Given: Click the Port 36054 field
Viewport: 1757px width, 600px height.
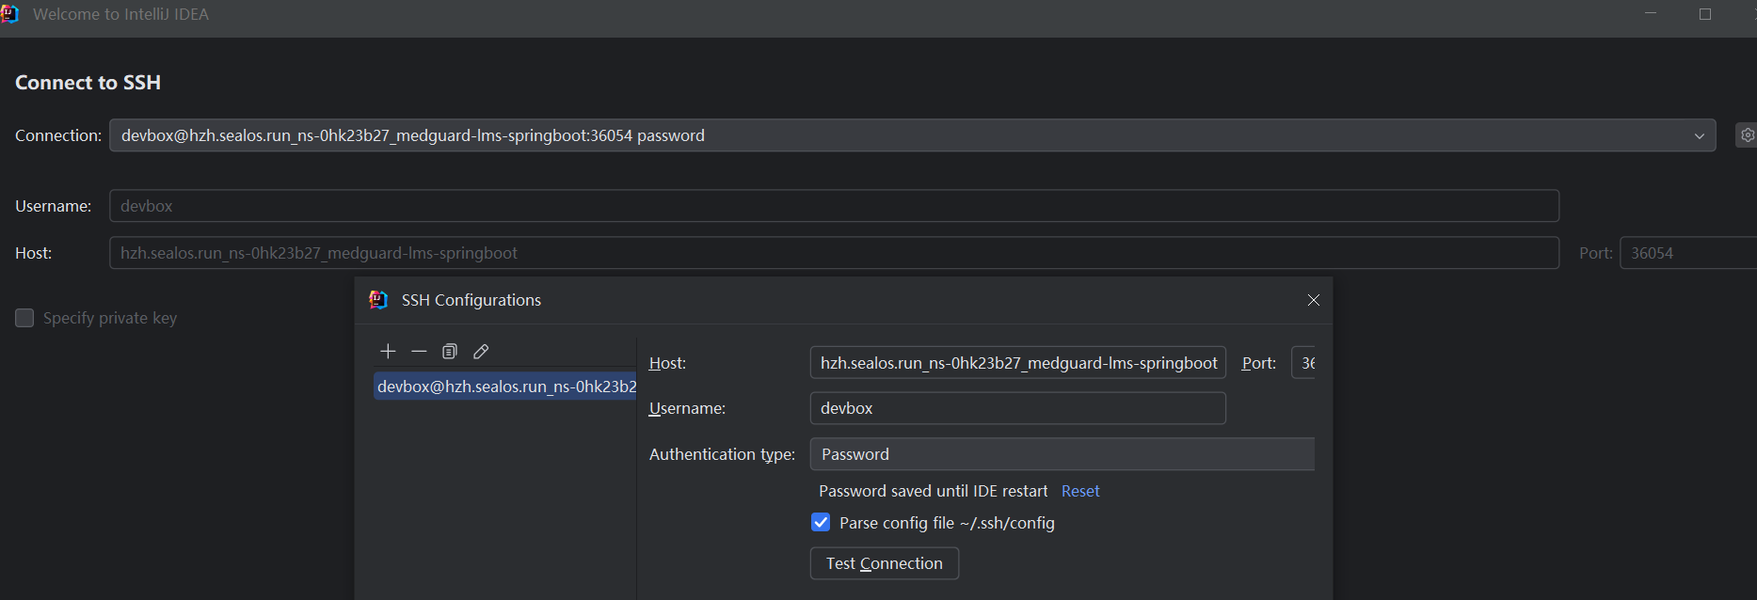Looking at the screenshot, I should 1687,253.
